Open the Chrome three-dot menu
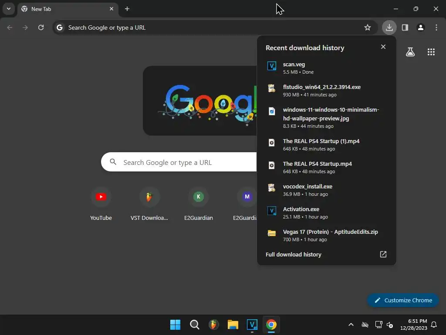446x335 pixels. [x=436, y=27]
